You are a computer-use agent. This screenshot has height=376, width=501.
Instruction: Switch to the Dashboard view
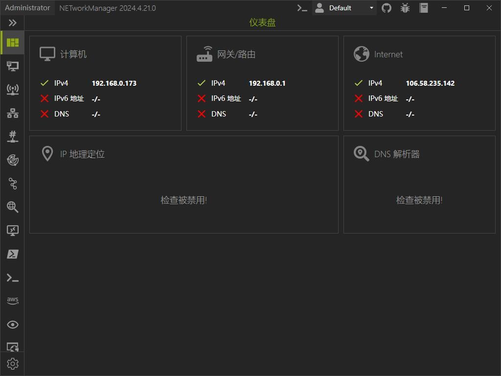point(12,42)
